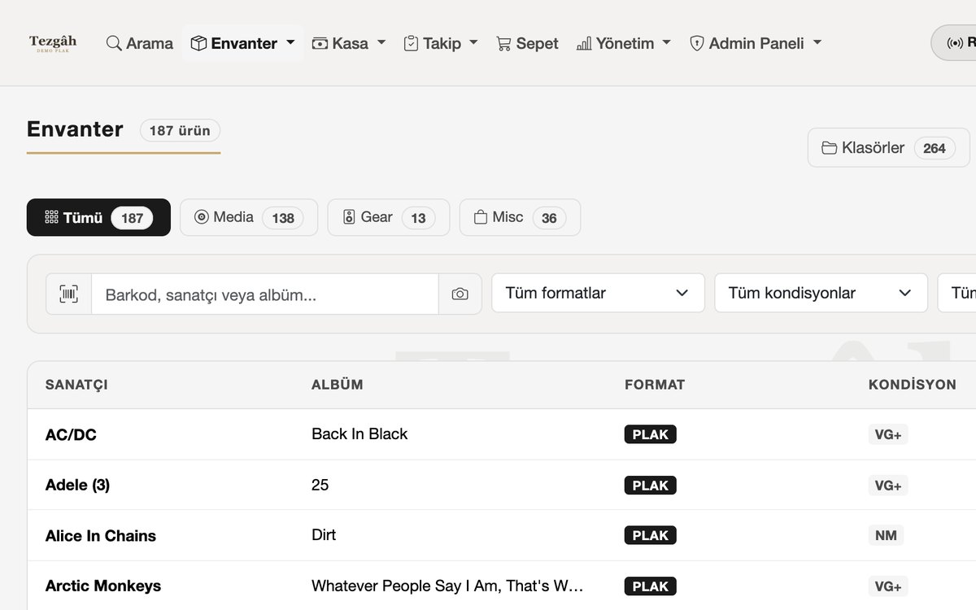Image resolution: width=976 pixels, height=610 pixels.
Task: Go to the Sepet link
Action: tap(527, 43)
